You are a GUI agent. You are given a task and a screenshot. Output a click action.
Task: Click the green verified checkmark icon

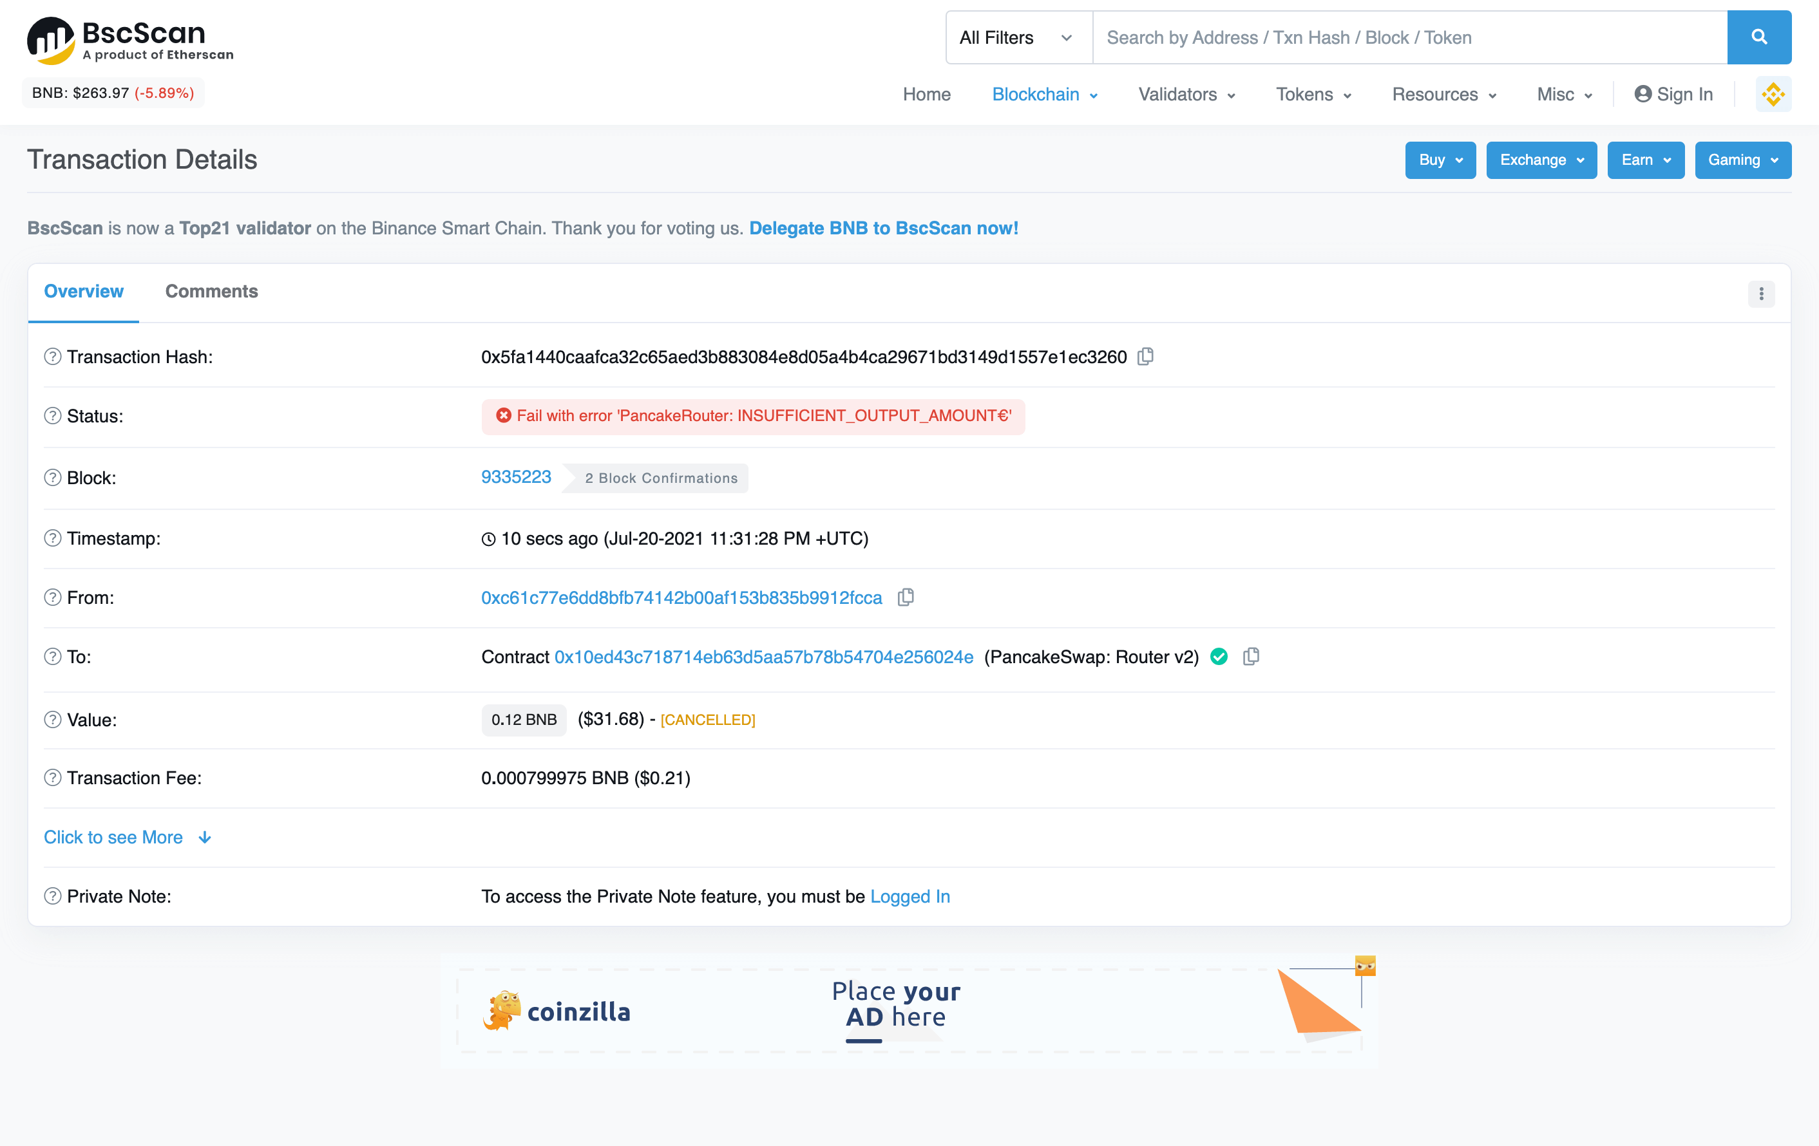point(1219,657)
